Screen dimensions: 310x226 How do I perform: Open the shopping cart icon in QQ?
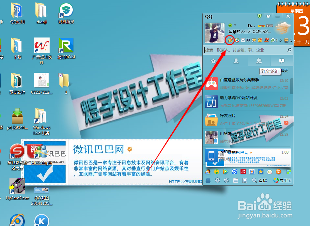254,40
